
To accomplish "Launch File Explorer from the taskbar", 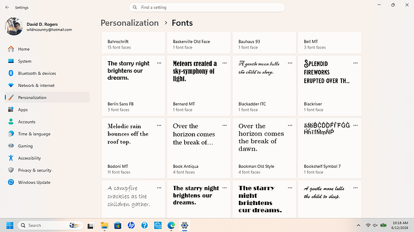I will coord(104,225).
